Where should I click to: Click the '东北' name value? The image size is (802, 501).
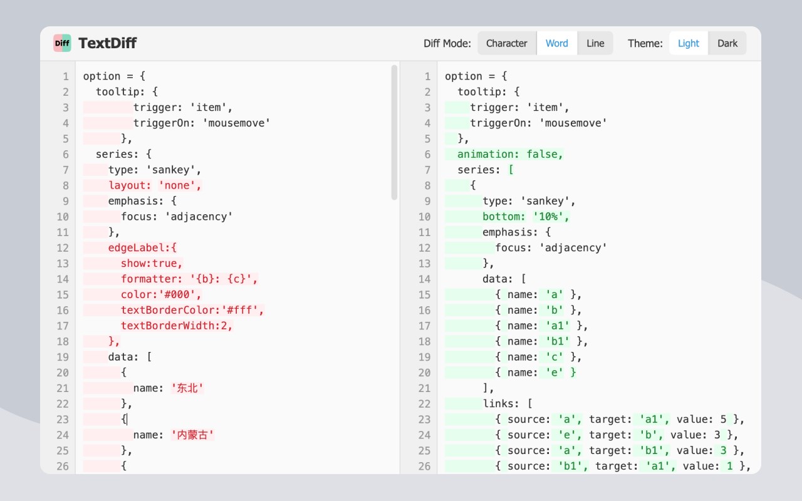pos(187,388)
